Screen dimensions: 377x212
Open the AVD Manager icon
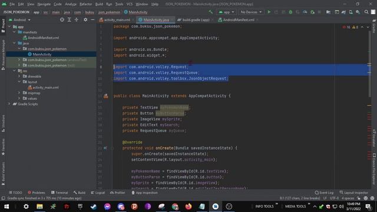[x=351, y=12]
